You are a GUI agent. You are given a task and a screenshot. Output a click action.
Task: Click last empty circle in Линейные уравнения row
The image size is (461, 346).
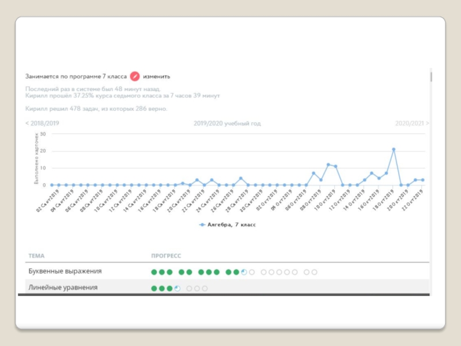tap(205, 288)
